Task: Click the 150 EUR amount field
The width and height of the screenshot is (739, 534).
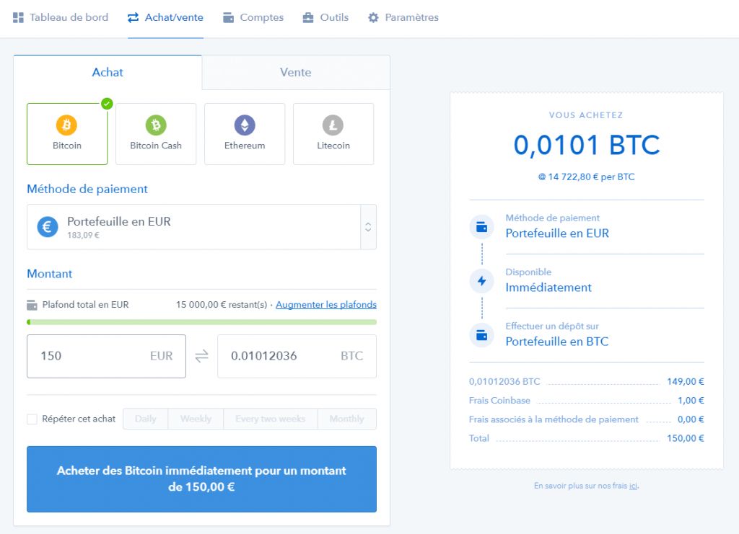Action: tap(107, 356)
